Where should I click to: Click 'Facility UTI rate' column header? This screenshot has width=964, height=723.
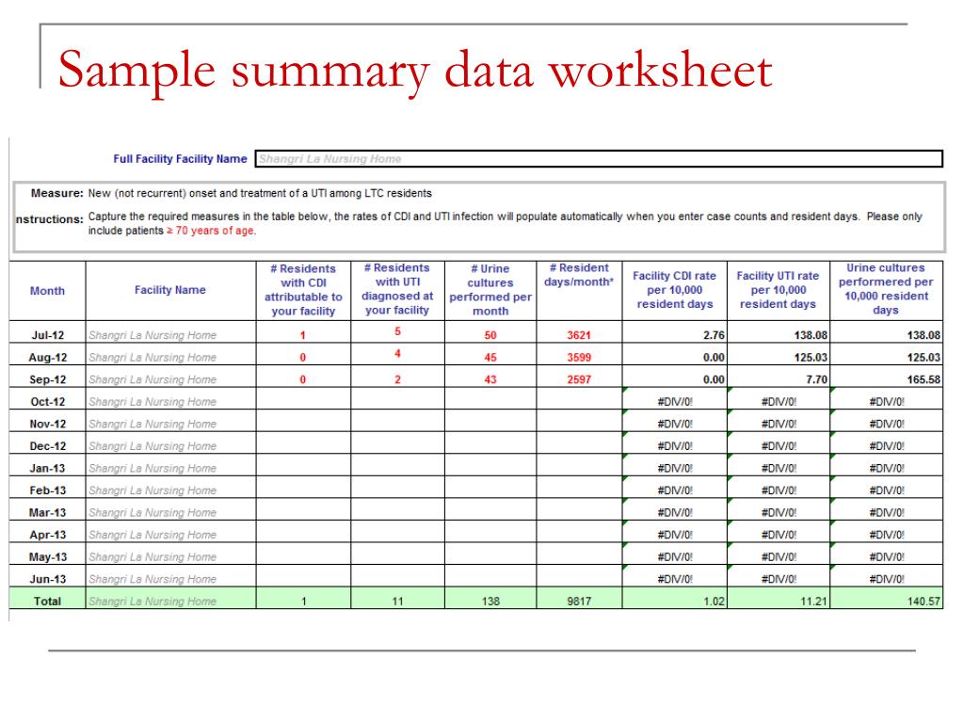click(x=779, y=290)
